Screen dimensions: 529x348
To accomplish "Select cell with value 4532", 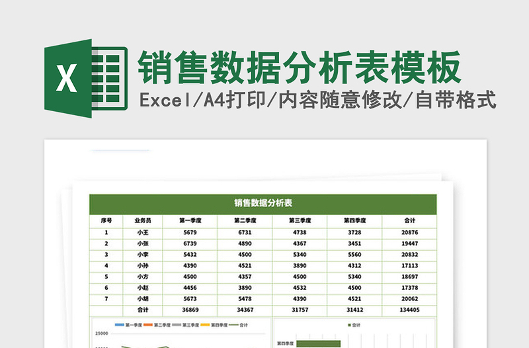I will point(300,288).
